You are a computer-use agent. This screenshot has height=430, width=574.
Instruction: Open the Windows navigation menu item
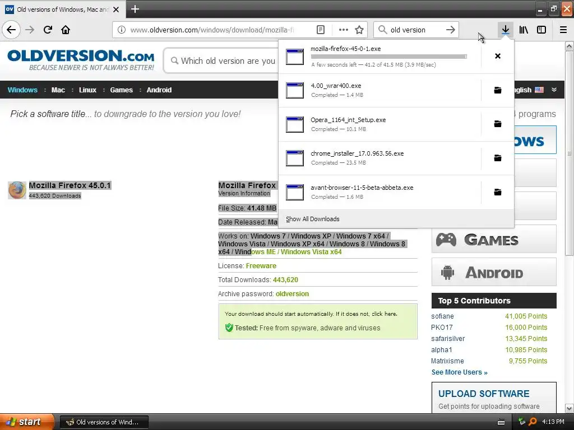[22, 90]
